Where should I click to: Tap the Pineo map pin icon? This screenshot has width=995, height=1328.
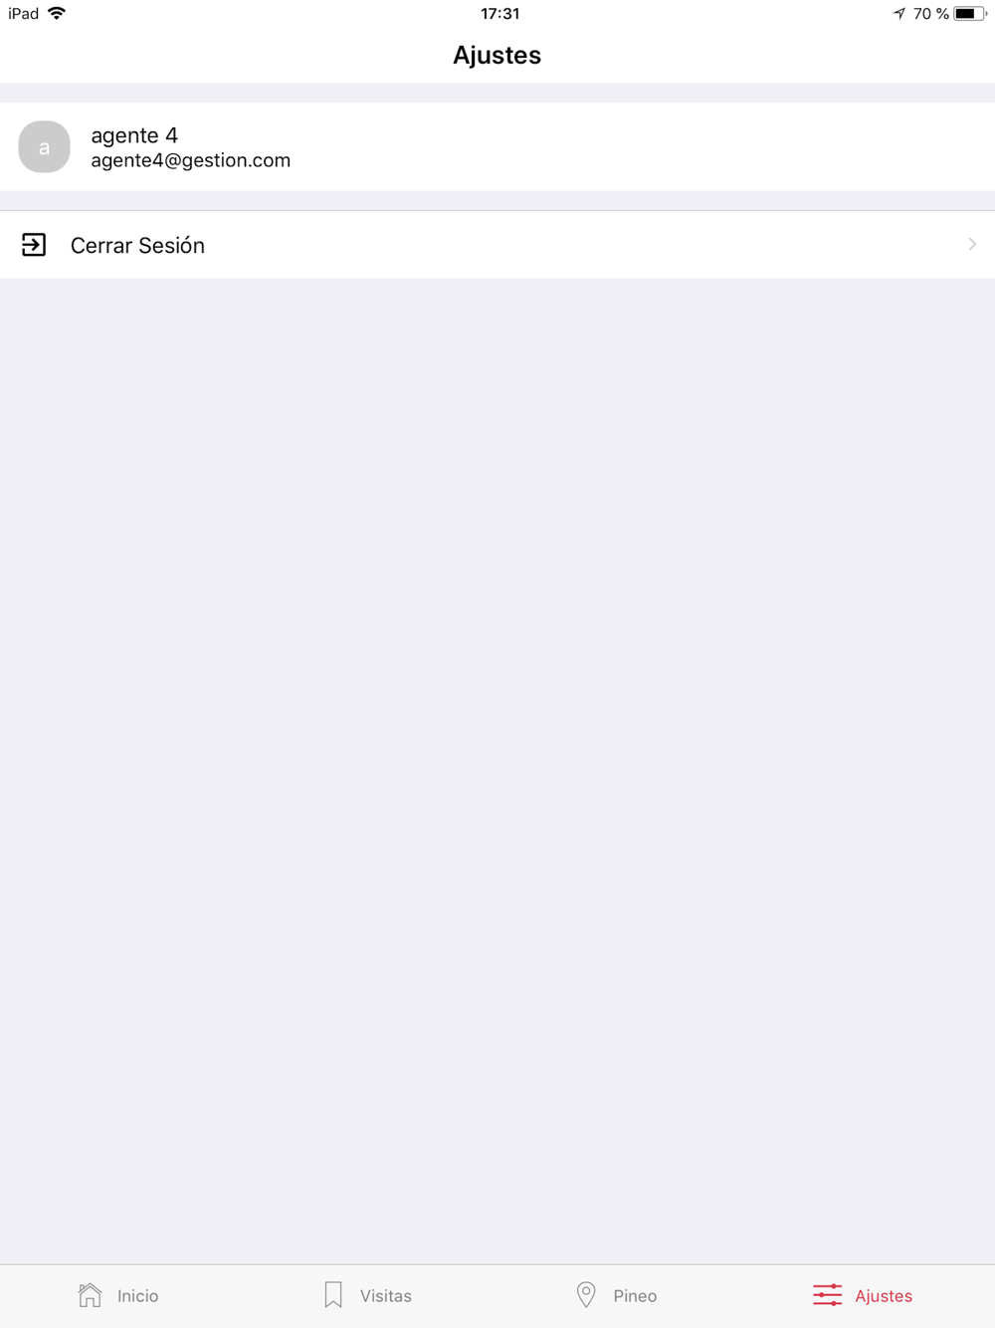586,1295
